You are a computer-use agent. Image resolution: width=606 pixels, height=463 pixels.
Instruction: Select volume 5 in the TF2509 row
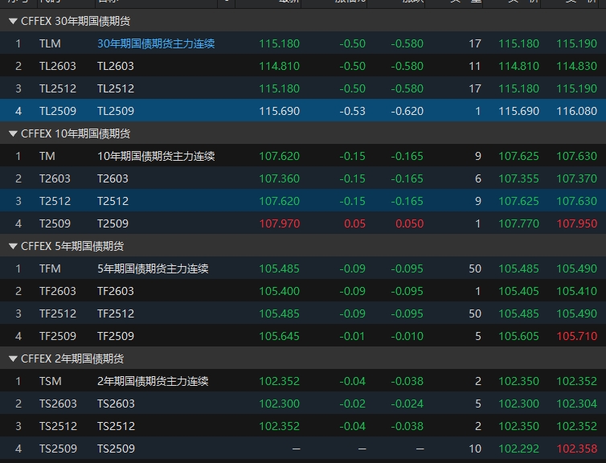click(478, 336)
